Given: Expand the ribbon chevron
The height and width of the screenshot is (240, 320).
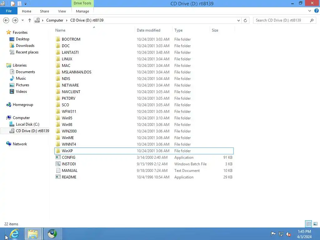Looking at the screenshot, I should pyautogui.click(x=310, y=11).
